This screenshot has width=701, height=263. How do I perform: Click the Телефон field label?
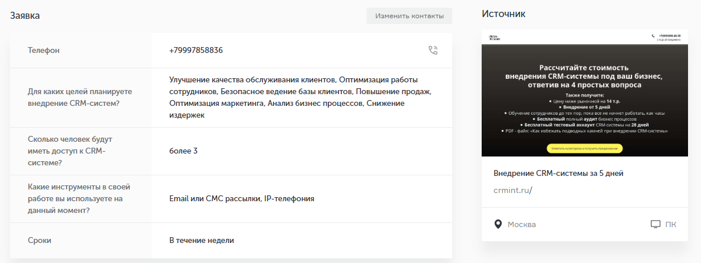(x=44, y=51)
